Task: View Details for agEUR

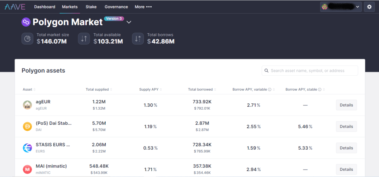Action: 346,105
